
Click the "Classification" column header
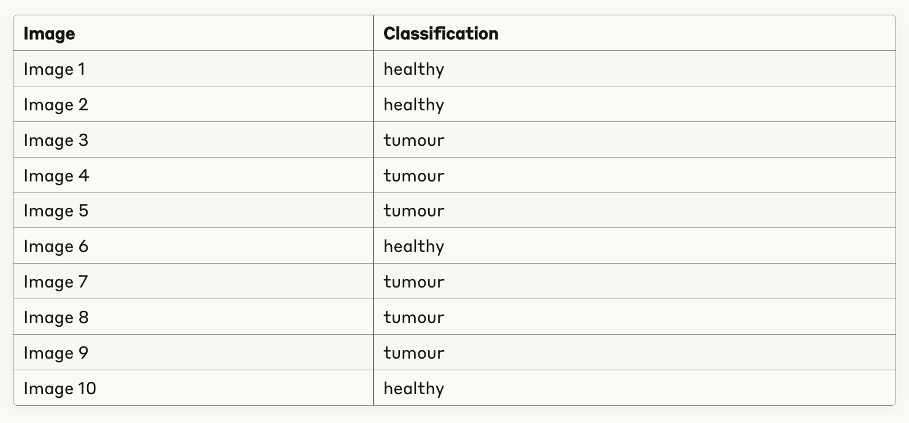point(440,34)
